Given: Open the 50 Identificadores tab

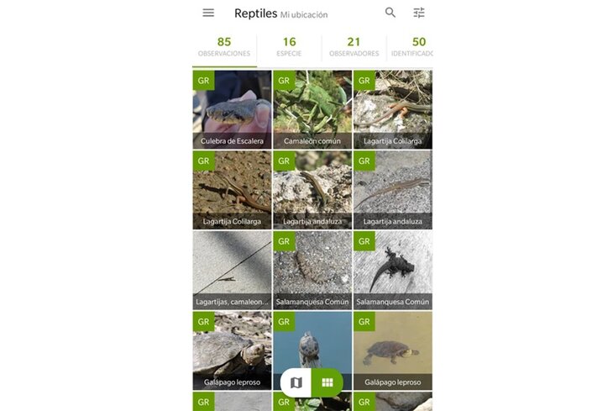Looking at the screenshot, I should point(410,46).
